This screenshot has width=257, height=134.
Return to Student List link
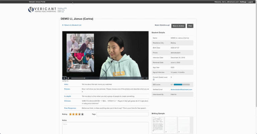(x=72, y=25)
